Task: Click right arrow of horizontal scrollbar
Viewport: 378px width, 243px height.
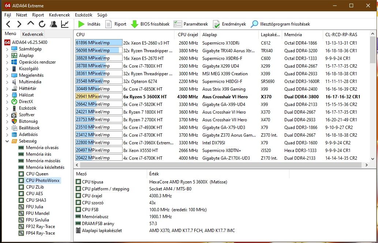Action: pos(366,165)
